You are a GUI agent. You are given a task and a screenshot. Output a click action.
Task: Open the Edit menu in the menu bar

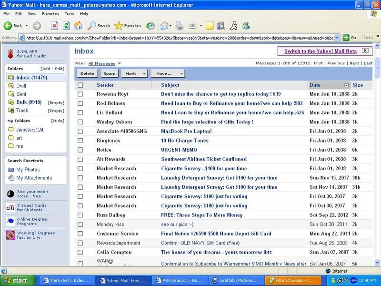pos(19,14)
